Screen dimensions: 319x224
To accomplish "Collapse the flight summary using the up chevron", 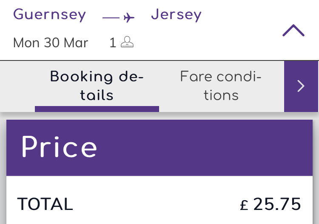I will point(293,31).
